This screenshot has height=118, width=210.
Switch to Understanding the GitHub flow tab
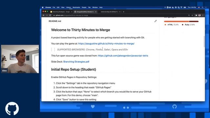tap(109, 12)
